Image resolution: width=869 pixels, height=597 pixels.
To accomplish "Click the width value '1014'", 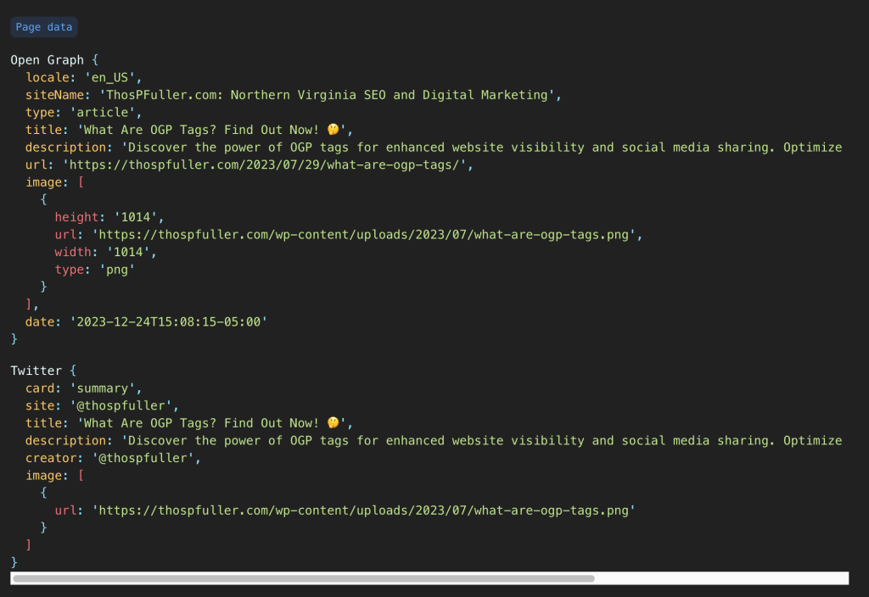I will [128, 252].
